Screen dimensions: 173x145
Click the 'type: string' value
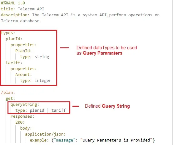coord(35,57)
